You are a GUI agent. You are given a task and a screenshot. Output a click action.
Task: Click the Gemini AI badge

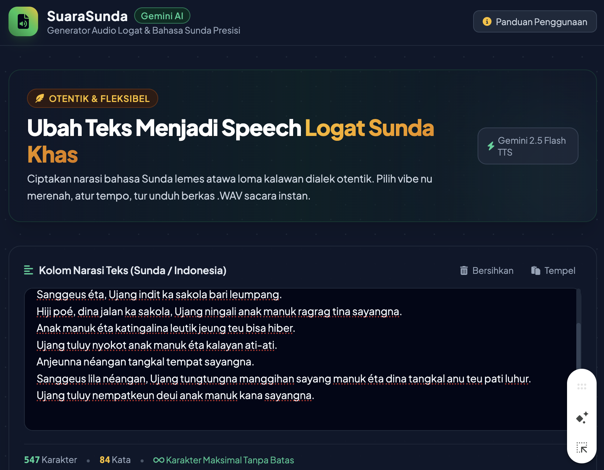[162, 16]
